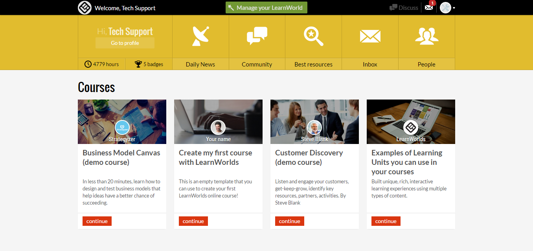Expand the user avatar dropdown arrow
533x251 pixels.
pos(454,8)
